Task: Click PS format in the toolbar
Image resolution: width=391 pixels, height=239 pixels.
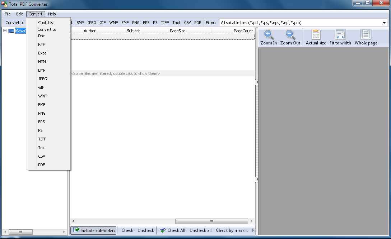Action: (155, 23)
